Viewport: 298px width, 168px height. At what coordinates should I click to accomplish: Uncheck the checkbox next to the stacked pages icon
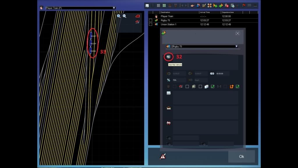click(212, 86)
